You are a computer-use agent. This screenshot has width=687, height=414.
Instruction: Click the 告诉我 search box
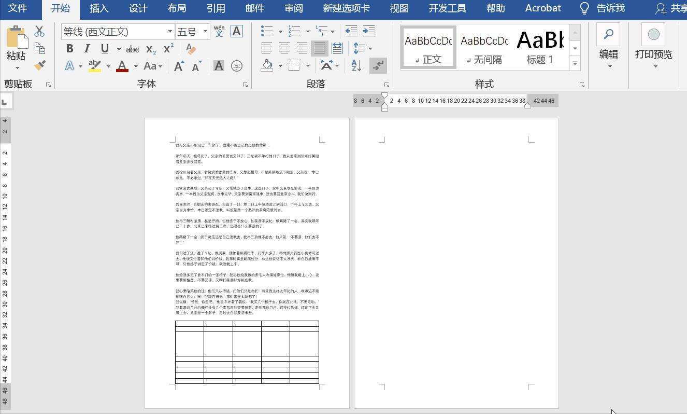[x=602, y=8]
